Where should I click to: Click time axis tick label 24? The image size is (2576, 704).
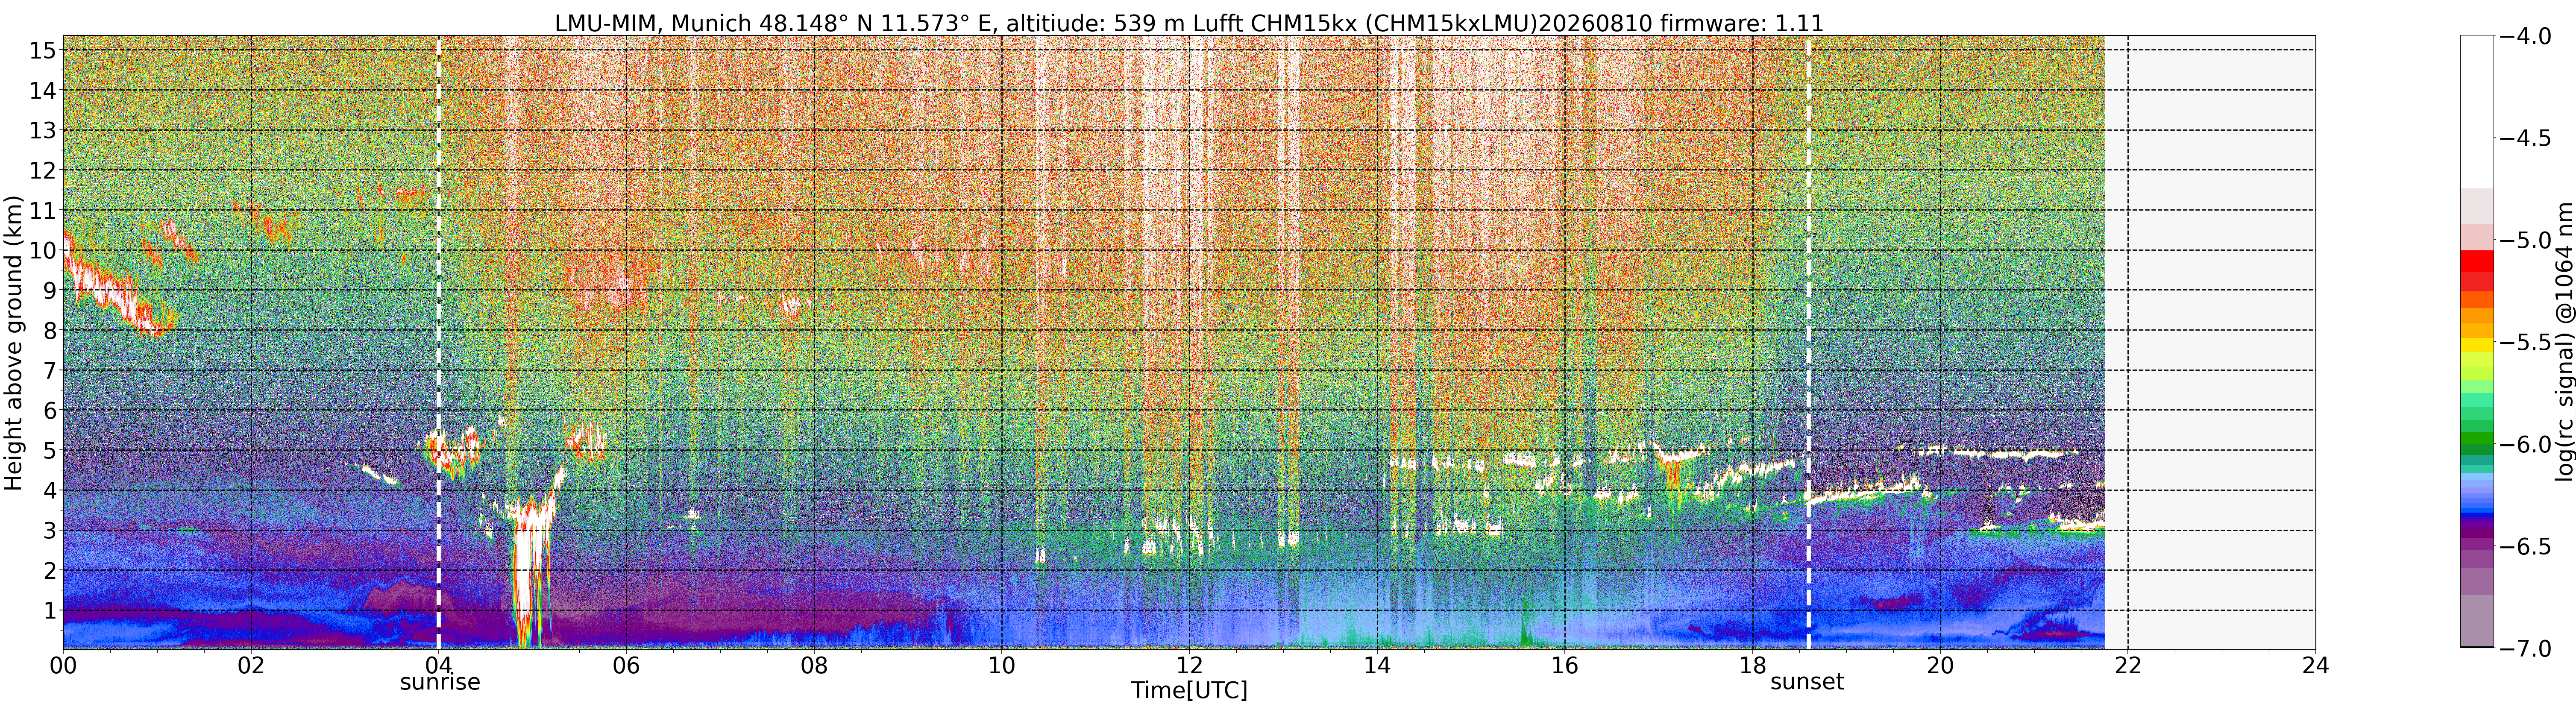coord(2315,666)
